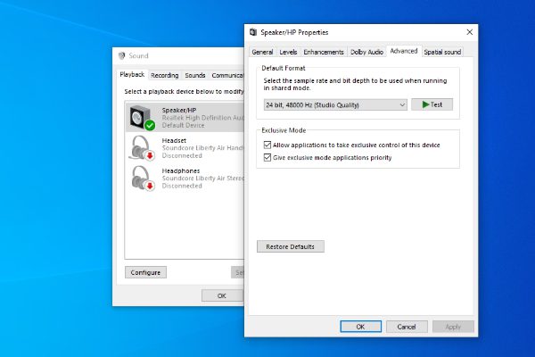Screen dimensions: 535x357
Task: Switch to the Levels tab
Action: (x=288, y=52)
